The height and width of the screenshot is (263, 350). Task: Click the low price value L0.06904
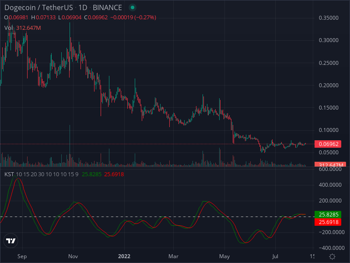point(70,18)
